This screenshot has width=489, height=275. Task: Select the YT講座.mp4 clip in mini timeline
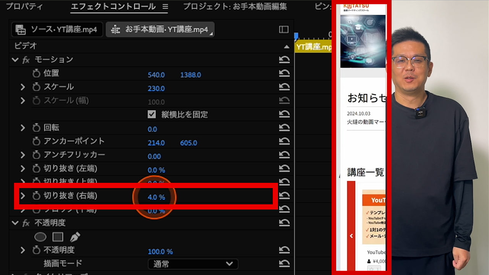pyautogui.click(x=314, y=47)
